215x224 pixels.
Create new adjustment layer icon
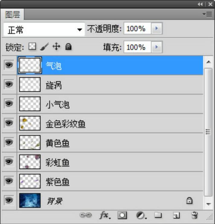click(x=140, y=215)
